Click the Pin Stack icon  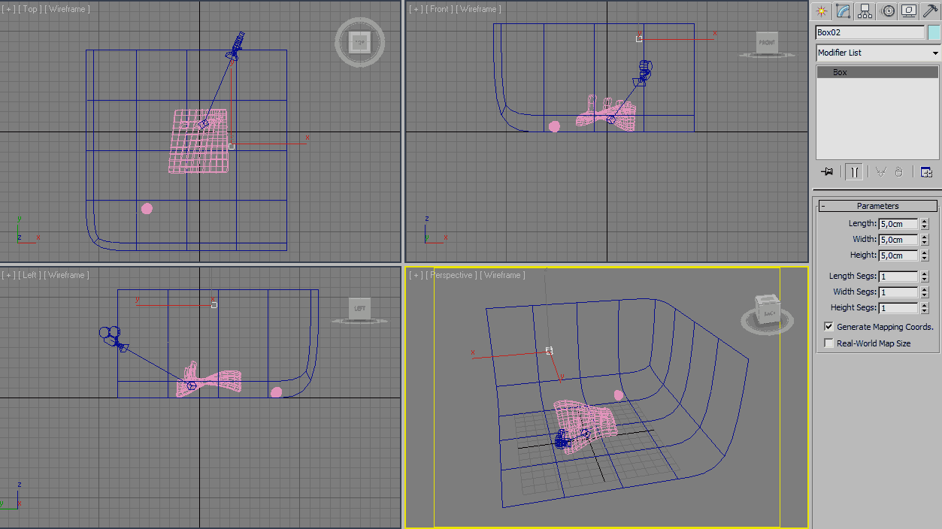point(828,172)
